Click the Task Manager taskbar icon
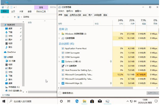The width and height of the screenshot is (162, 106). tap(108, 101)
